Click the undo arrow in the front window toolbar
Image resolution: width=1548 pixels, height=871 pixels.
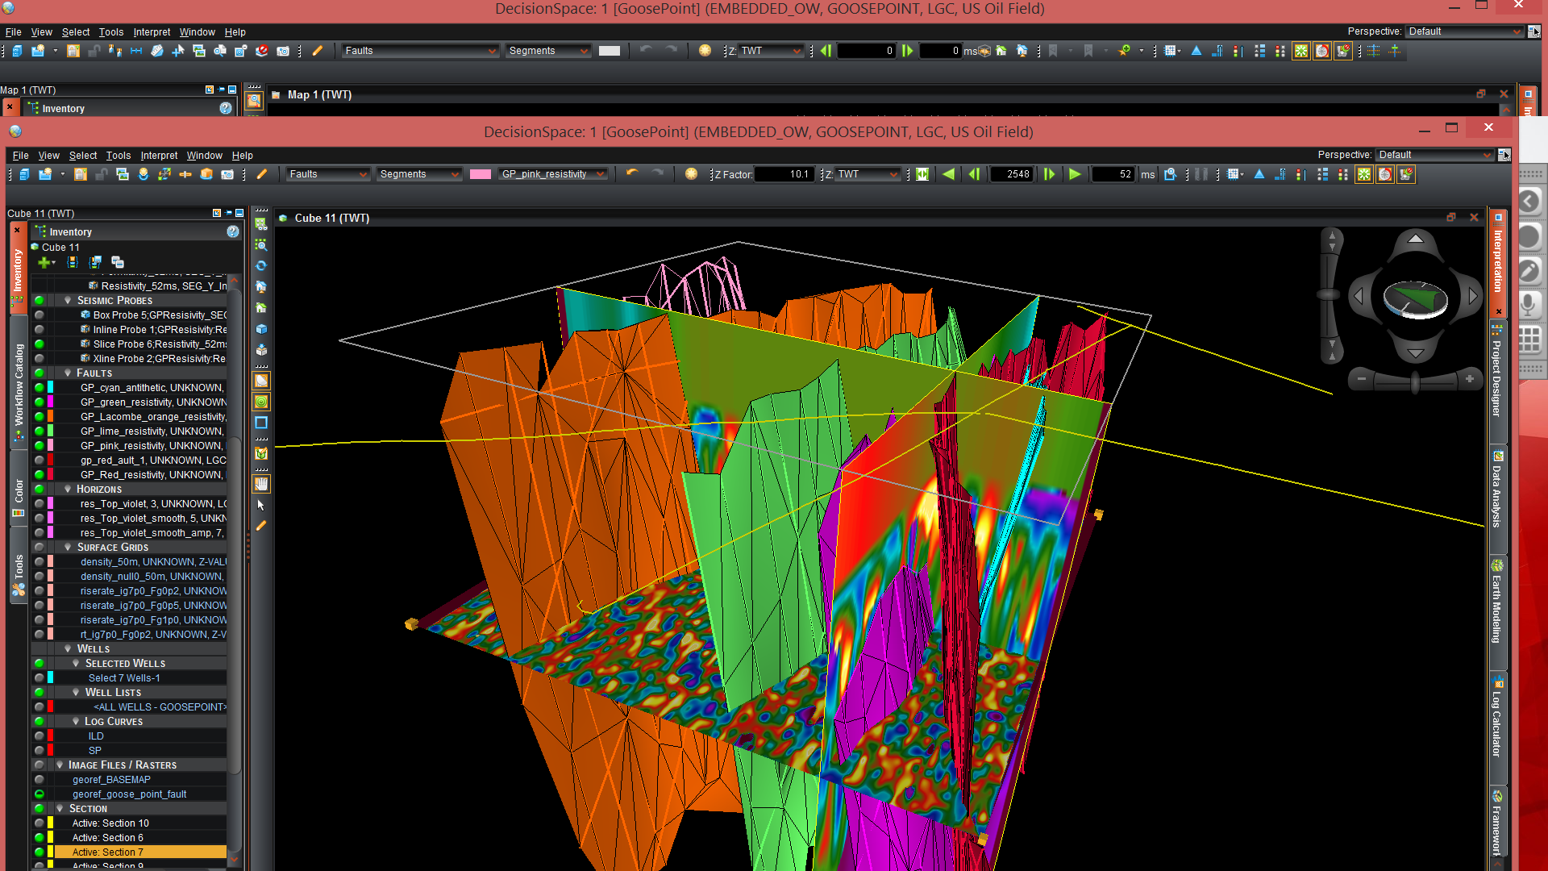point(632,174)
